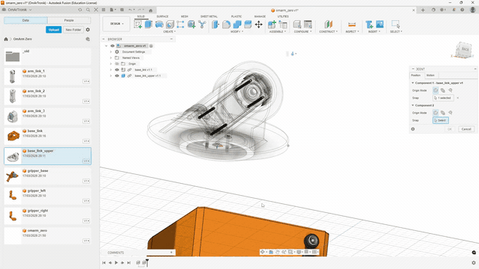Expand Document Settings tree node

point(111,52)
